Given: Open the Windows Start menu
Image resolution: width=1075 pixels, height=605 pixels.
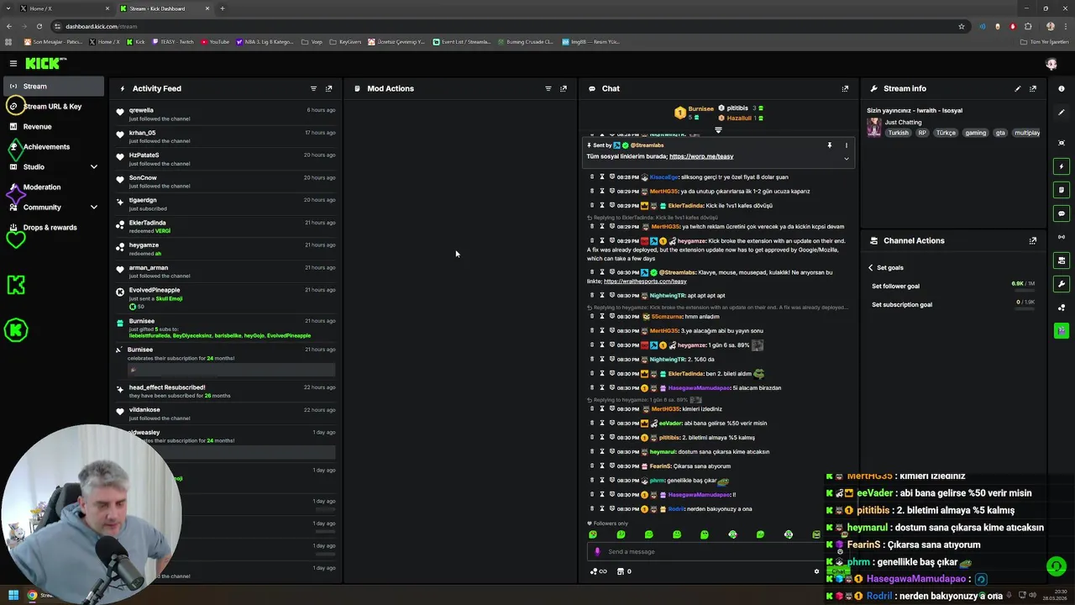Looking at the screenshot, I should tap(13, 596).
